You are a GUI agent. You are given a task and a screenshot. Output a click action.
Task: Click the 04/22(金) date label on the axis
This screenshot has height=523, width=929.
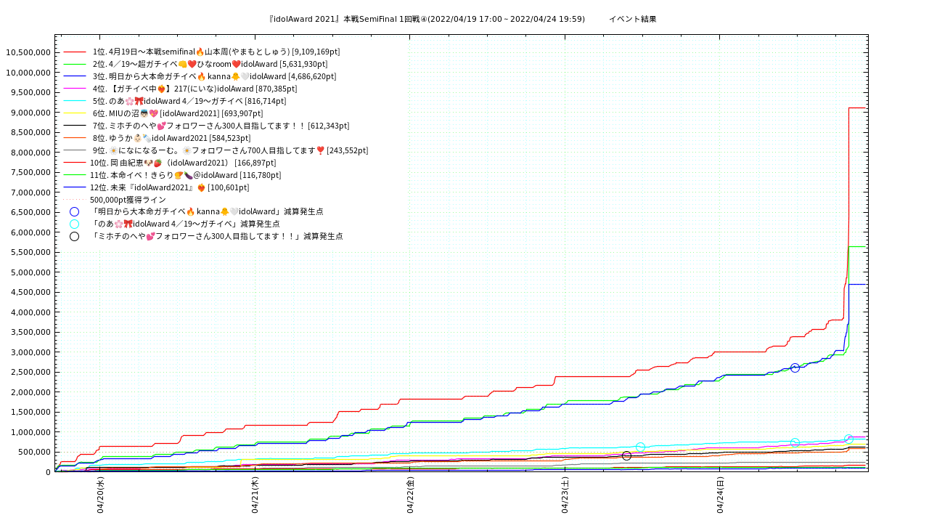(411, 495)
